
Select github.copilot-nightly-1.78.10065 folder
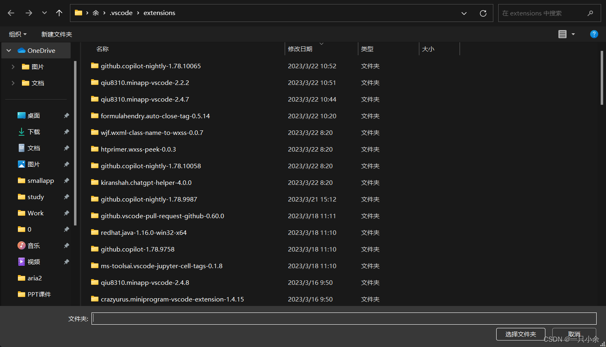click(150, 66)
